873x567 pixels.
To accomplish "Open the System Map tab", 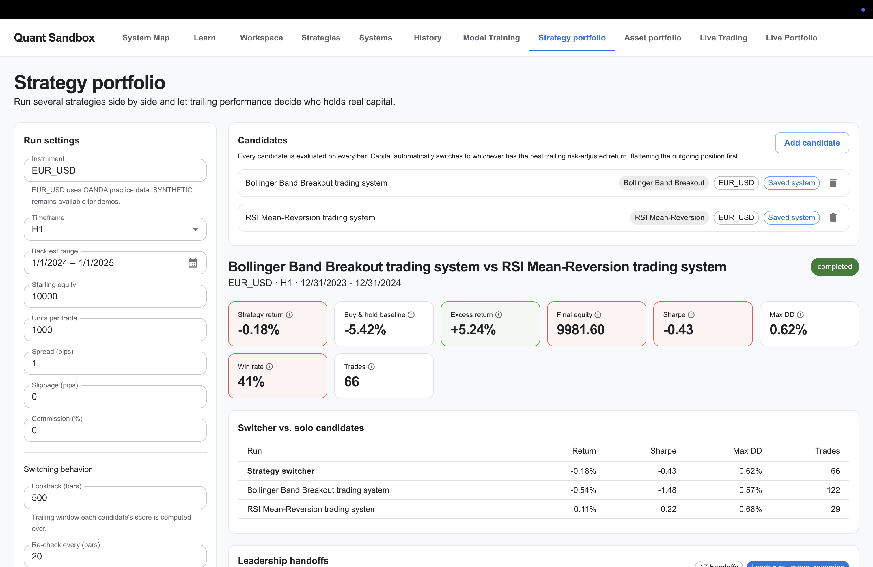I will pyautogui.click(x=145, y=38).
